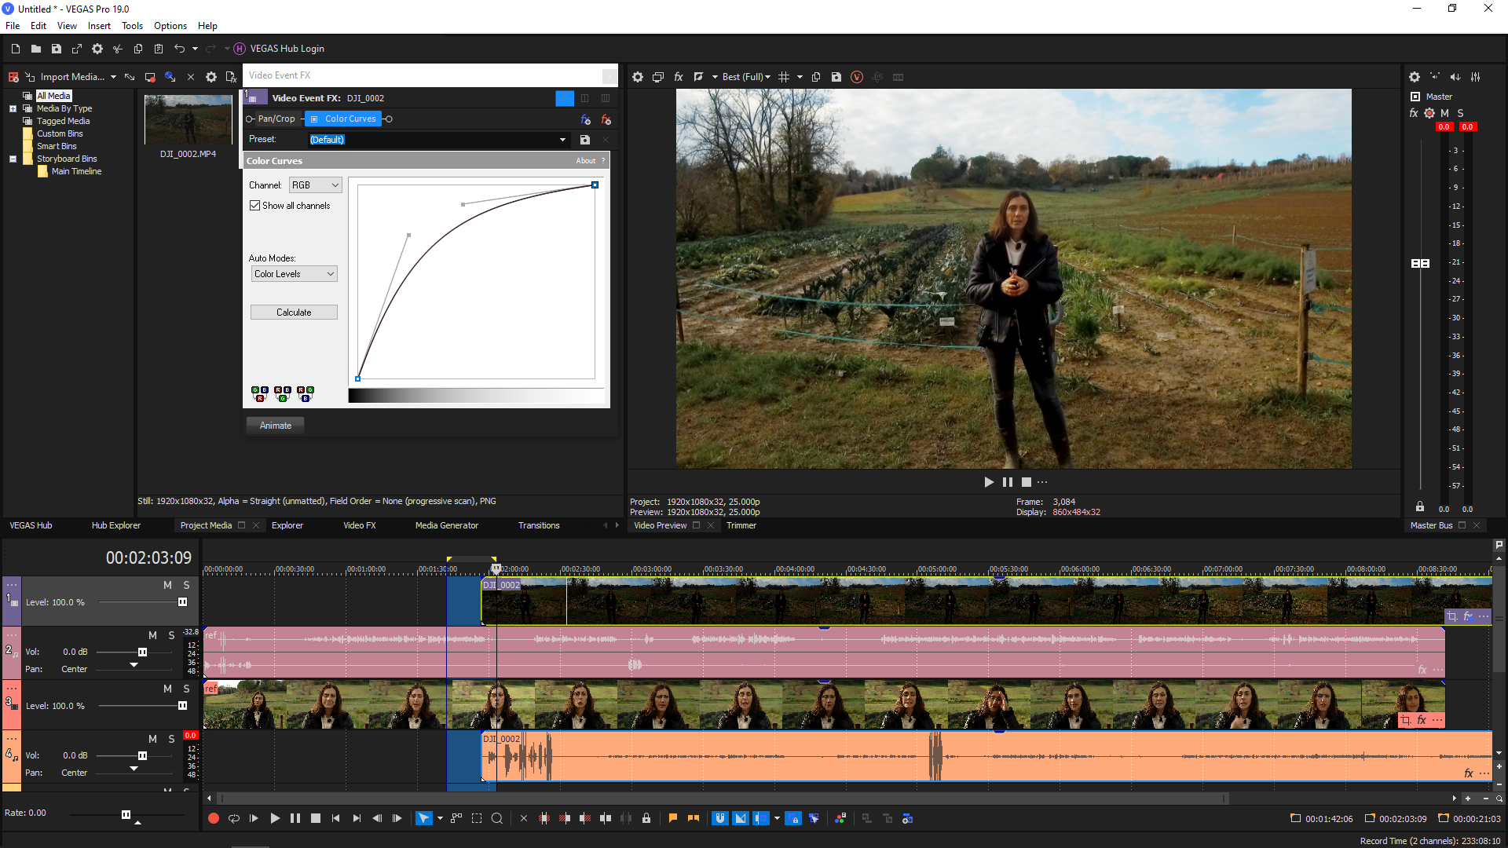1508x848 pixels.
Task: Select the Main Timeline storyboard bin
Action: [x=76, y=171]
